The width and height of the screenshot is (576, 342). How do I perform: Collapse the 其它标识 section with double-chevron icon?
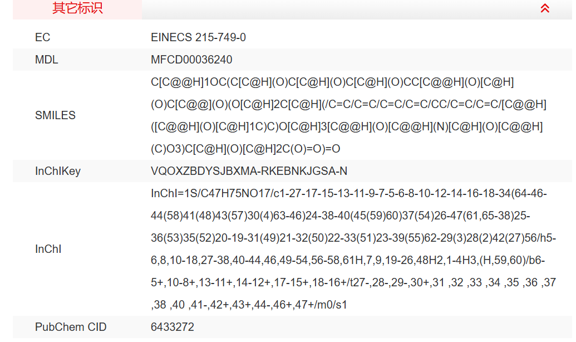pos(545,8)
